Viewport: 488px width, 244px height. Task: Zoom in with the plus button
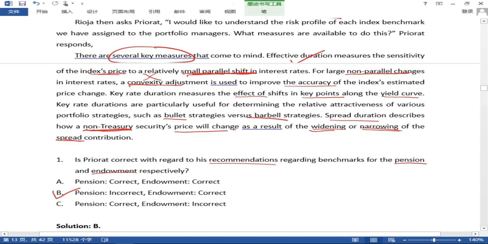[459, 240]
